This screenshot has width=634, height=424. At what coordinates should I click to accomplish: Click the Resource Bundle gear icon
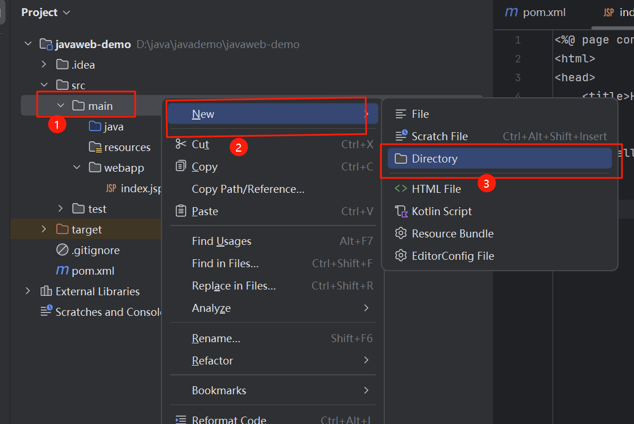click(x=401, y=233)
